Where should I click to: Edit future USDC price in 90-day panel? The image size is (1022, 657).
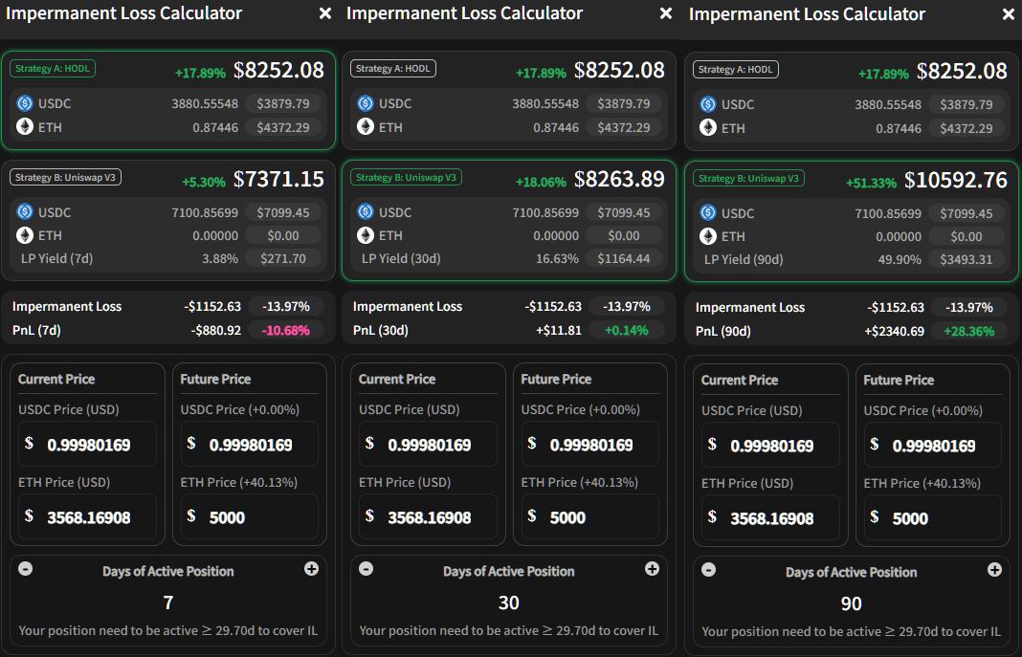click(x=933, y=446)
